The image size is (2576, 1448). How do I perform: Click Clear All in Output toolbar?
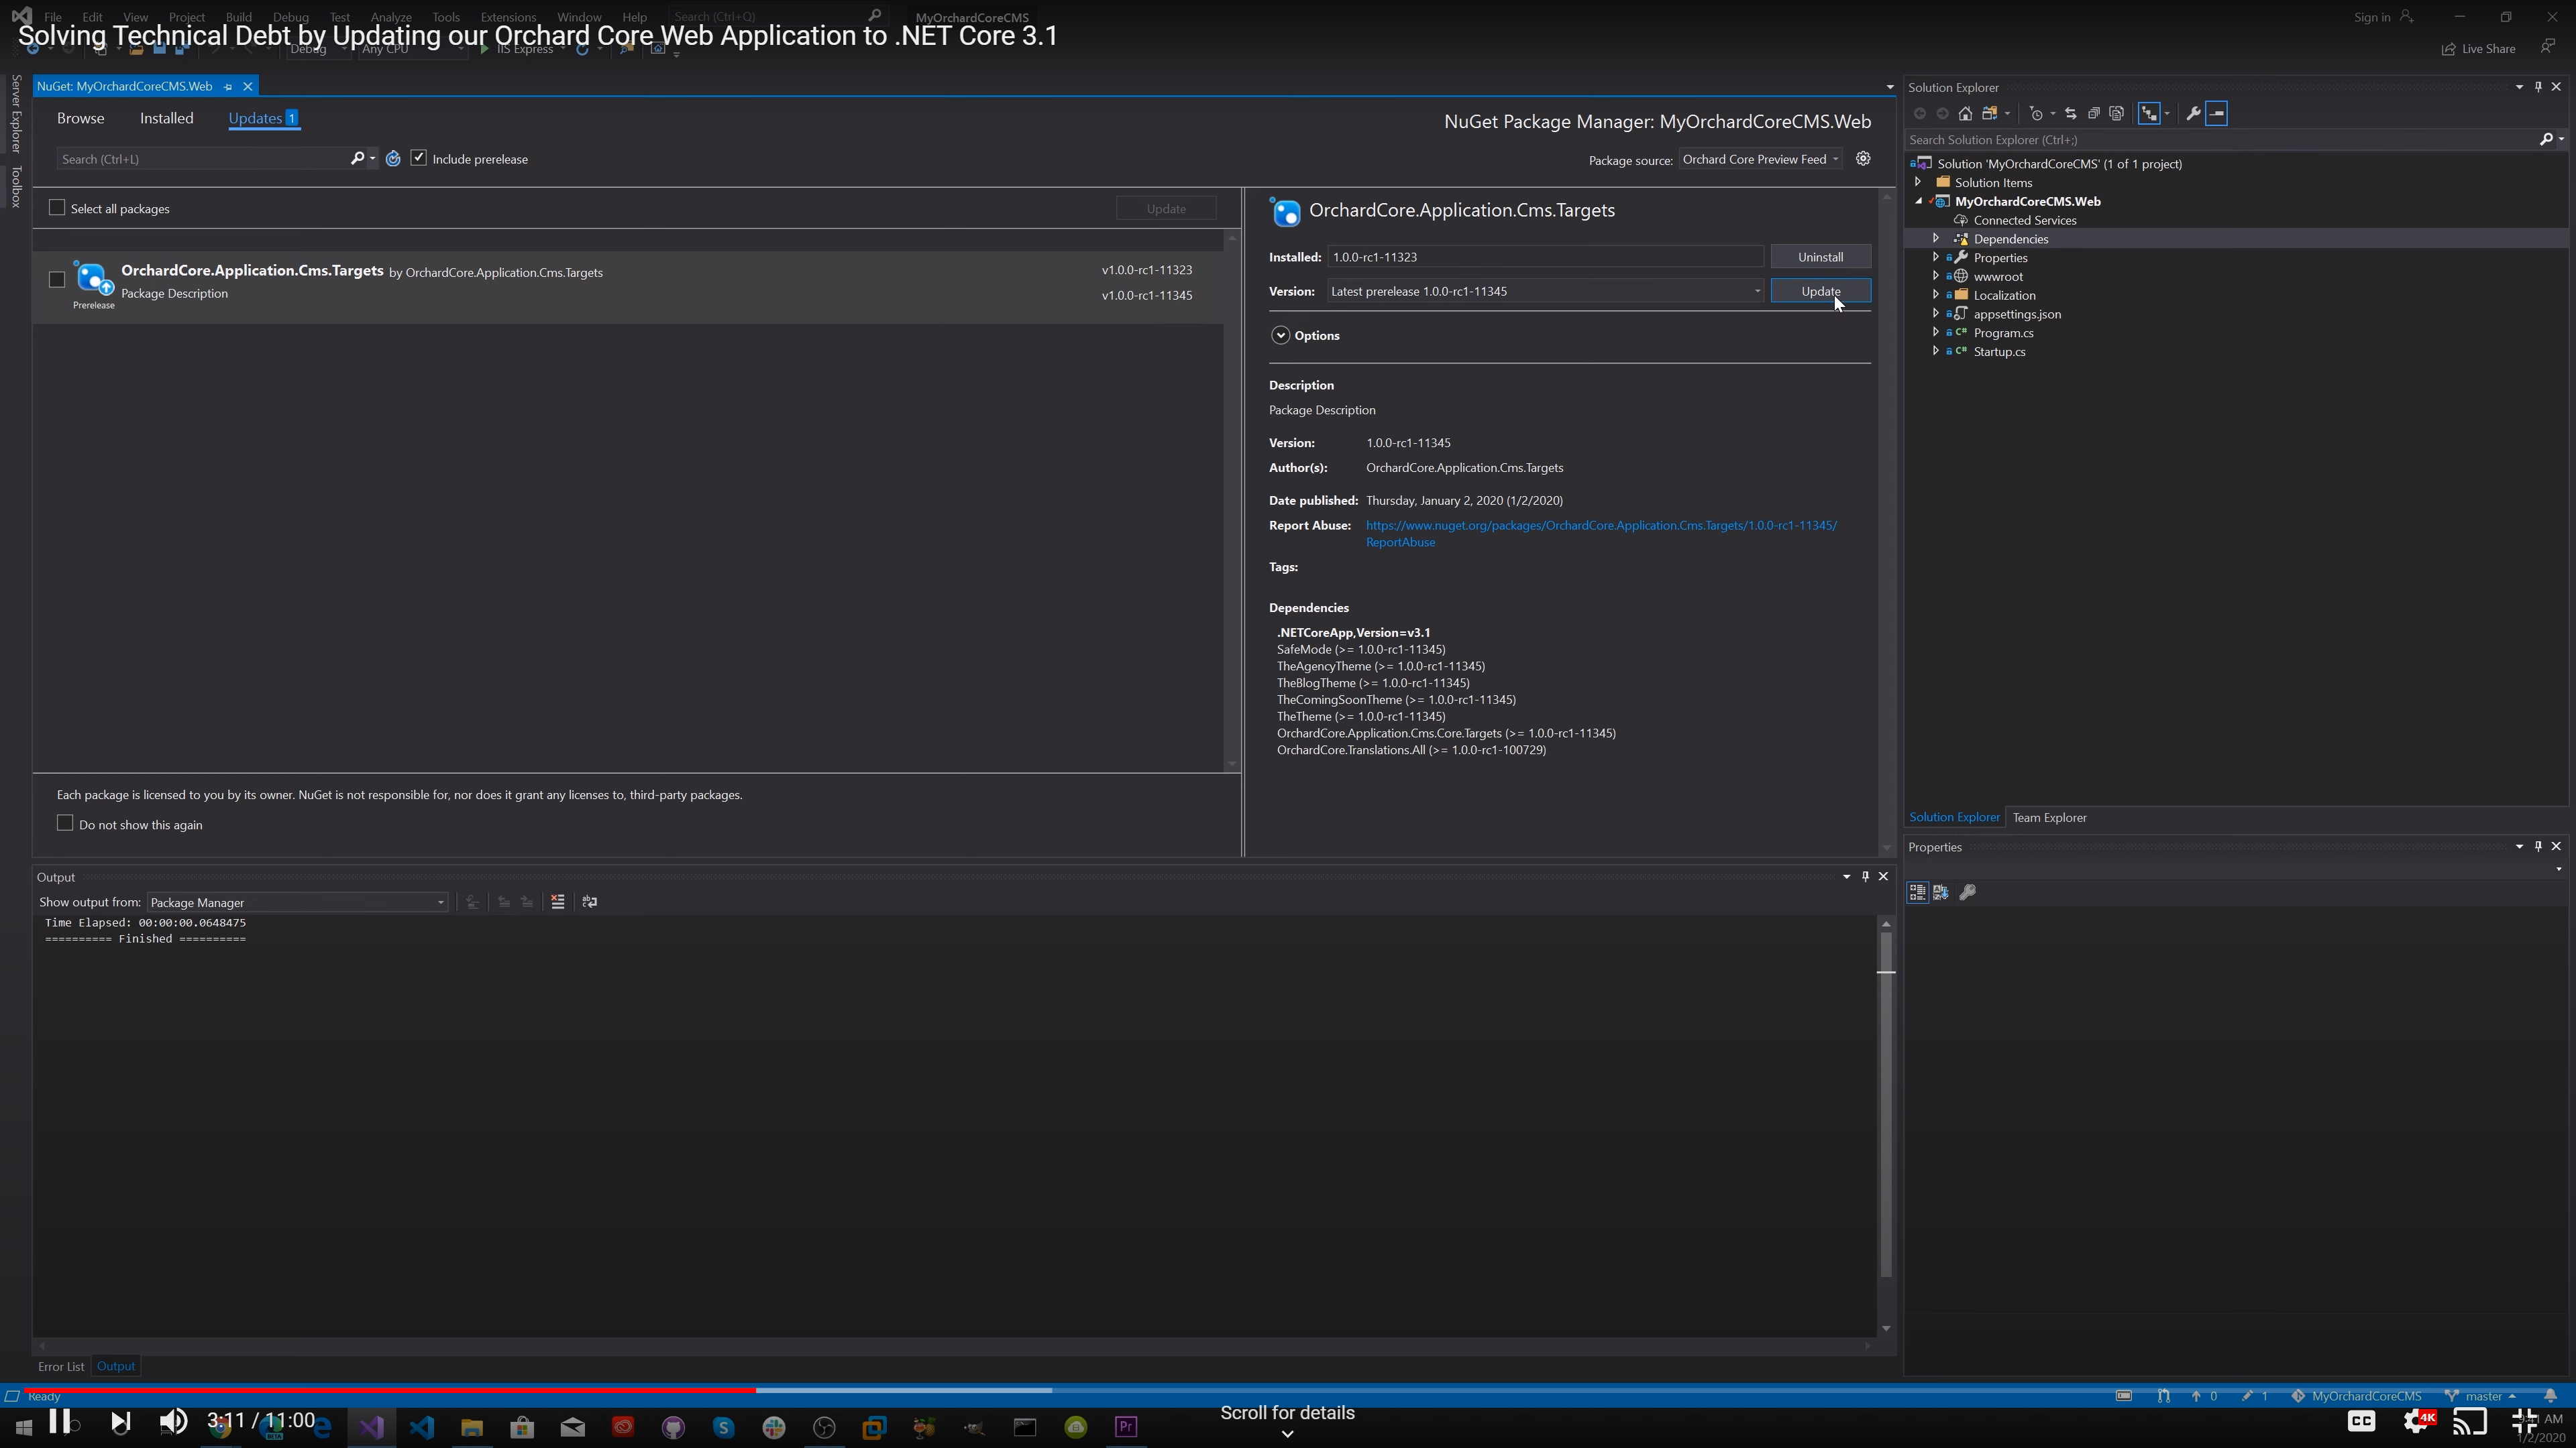click(x=558, y=902)
